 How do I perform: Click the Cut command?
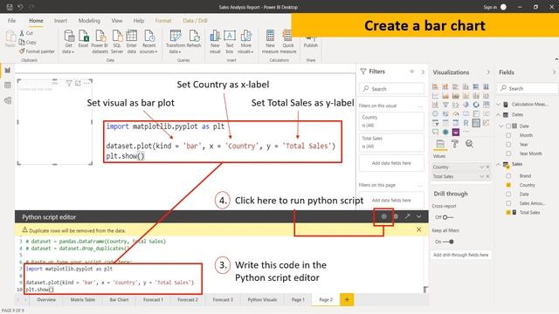coord(26,33)
